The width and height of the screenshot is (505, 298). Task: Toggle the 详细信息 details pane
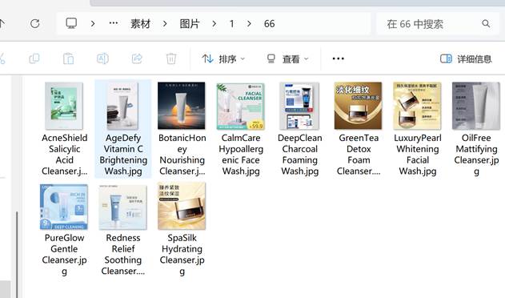[466, 58]
